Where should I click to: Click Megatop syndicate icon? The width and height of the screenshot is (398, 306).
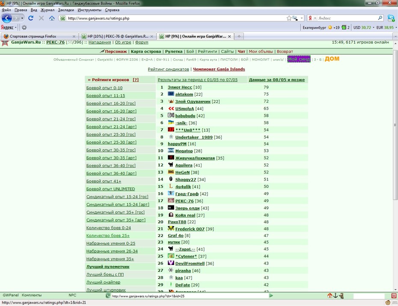[171, 151]
